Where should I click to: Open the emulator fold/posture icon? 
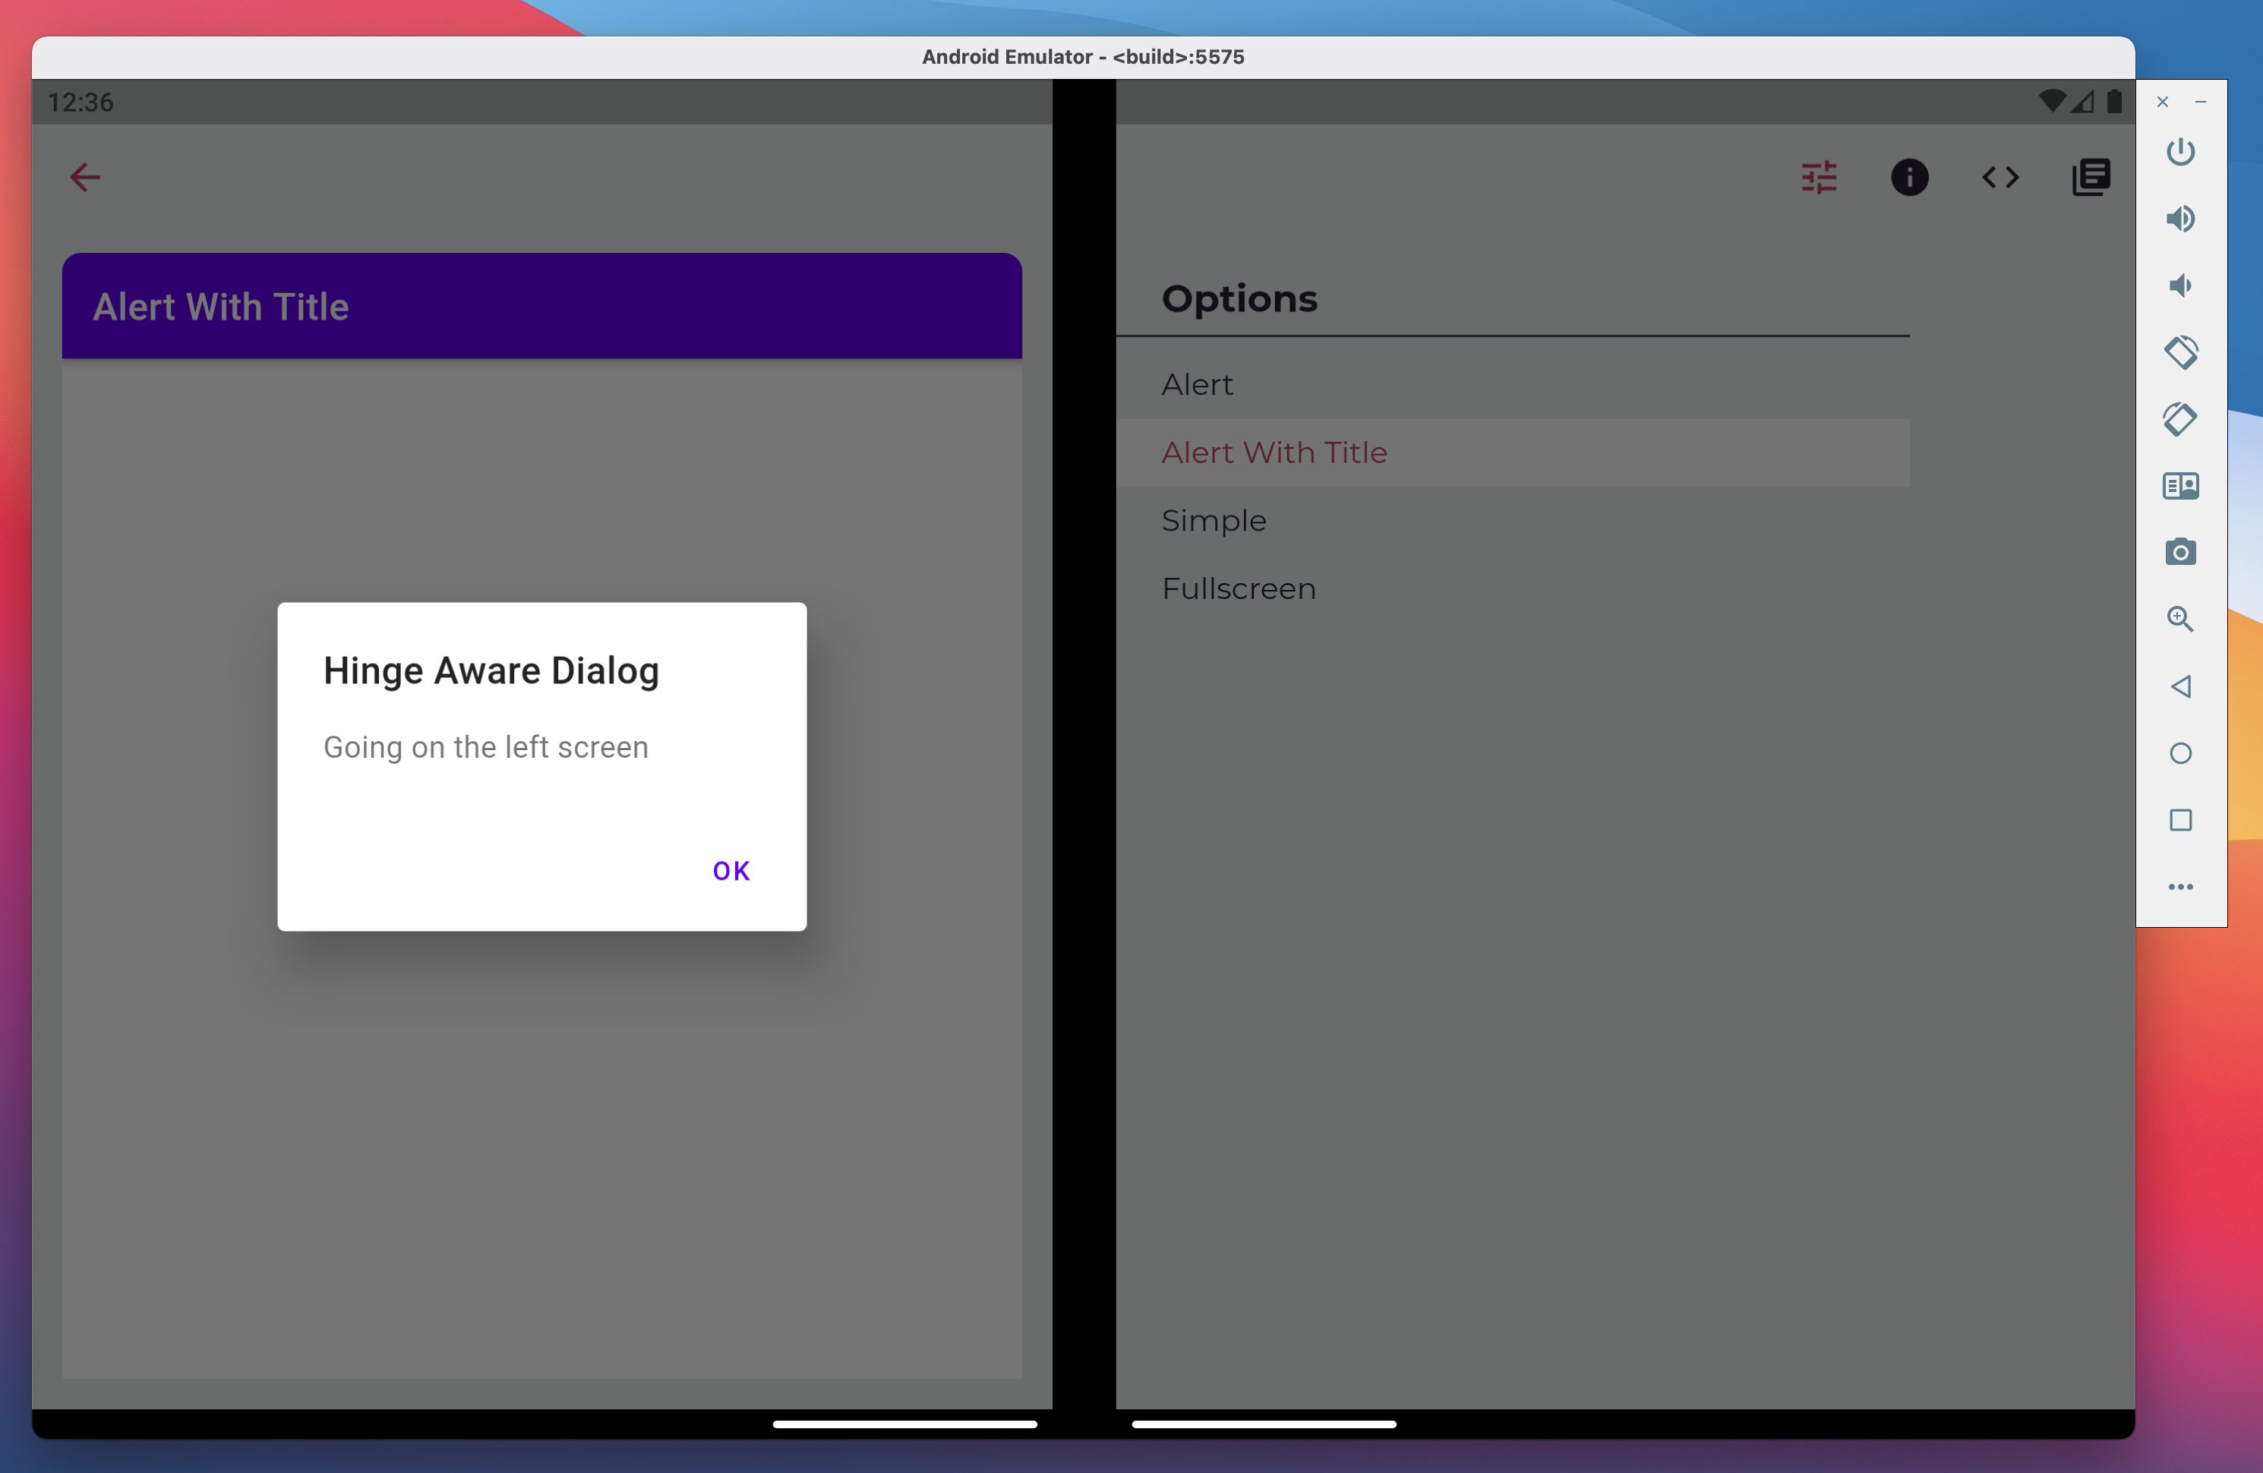point(2180,486)
